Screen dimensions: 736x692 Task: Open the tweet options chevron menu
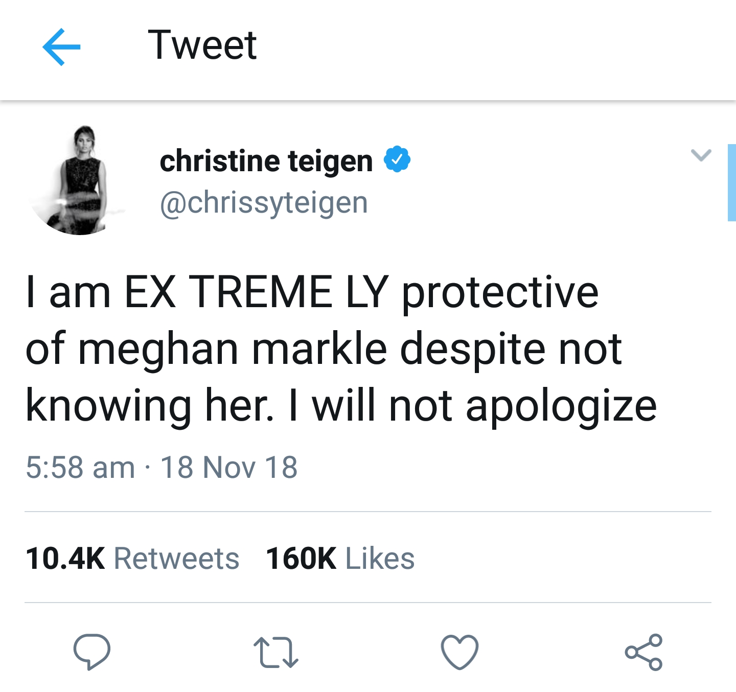click(x=700, y=155)
